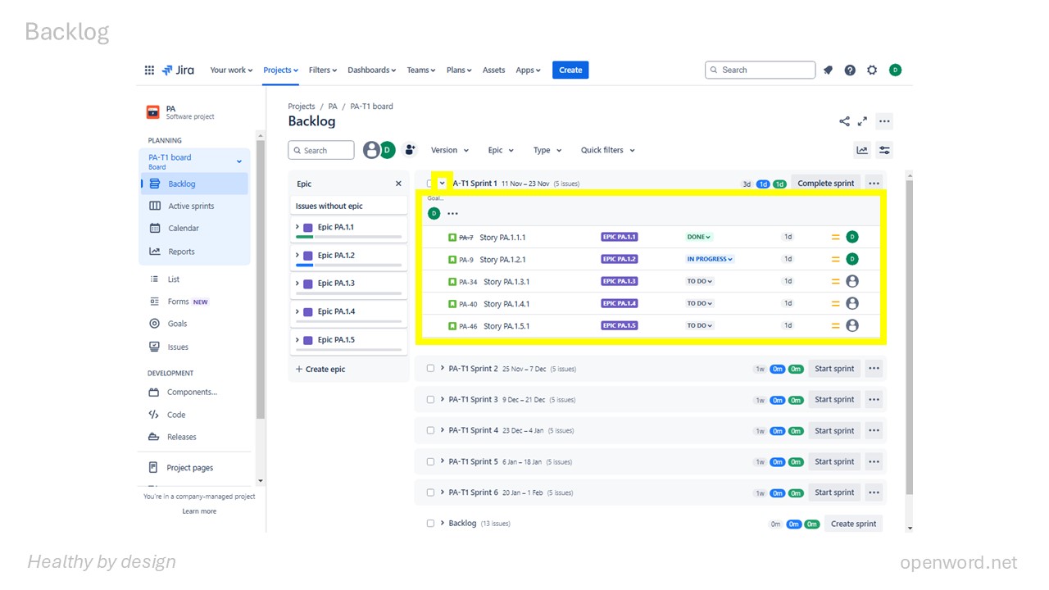Click the Complete sprint button
1049x590 pixels.
click(826, 184)
